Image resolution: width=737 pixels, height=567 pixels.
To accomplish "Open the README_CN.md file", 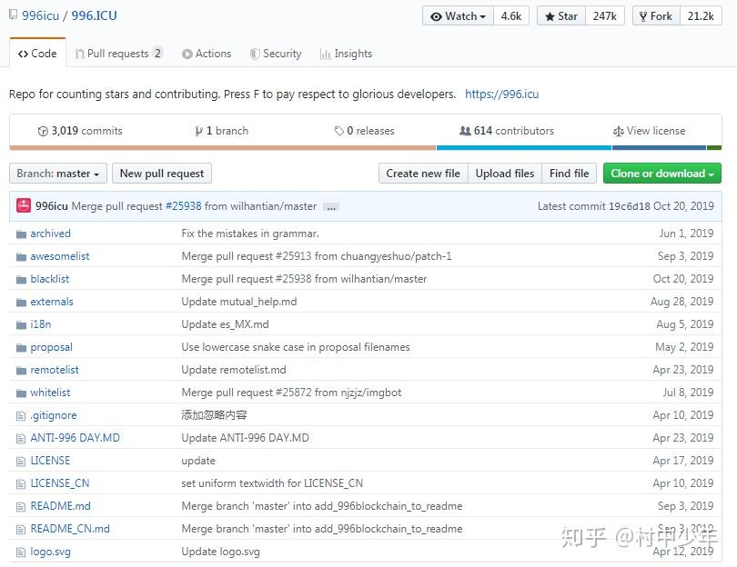I will [70, 529].
